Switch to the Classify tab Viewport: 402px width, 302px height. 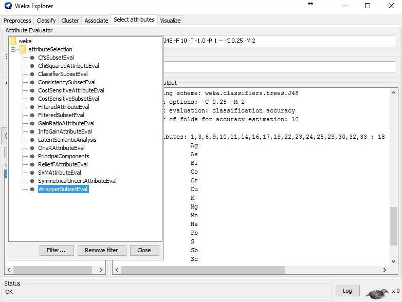click(x=46, y=21)
